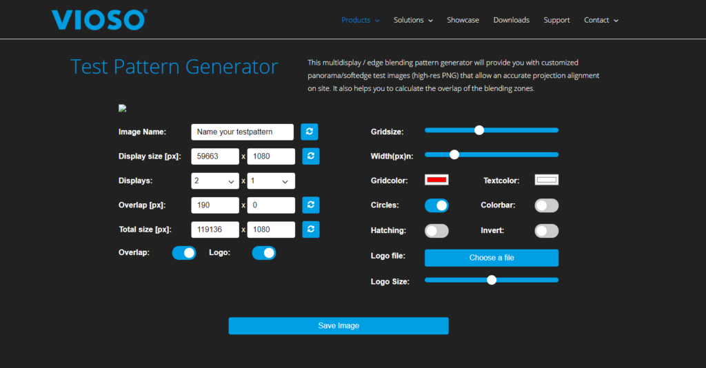Turn on Hatching
Image resolution: width=706 pixels, height=368 pixels.
tap(436, 231)
